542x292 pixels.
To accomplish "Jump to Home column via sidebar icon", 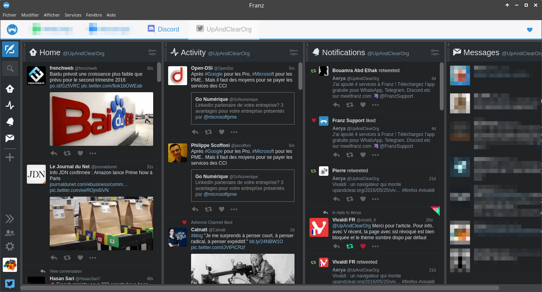I will point(10,89).
